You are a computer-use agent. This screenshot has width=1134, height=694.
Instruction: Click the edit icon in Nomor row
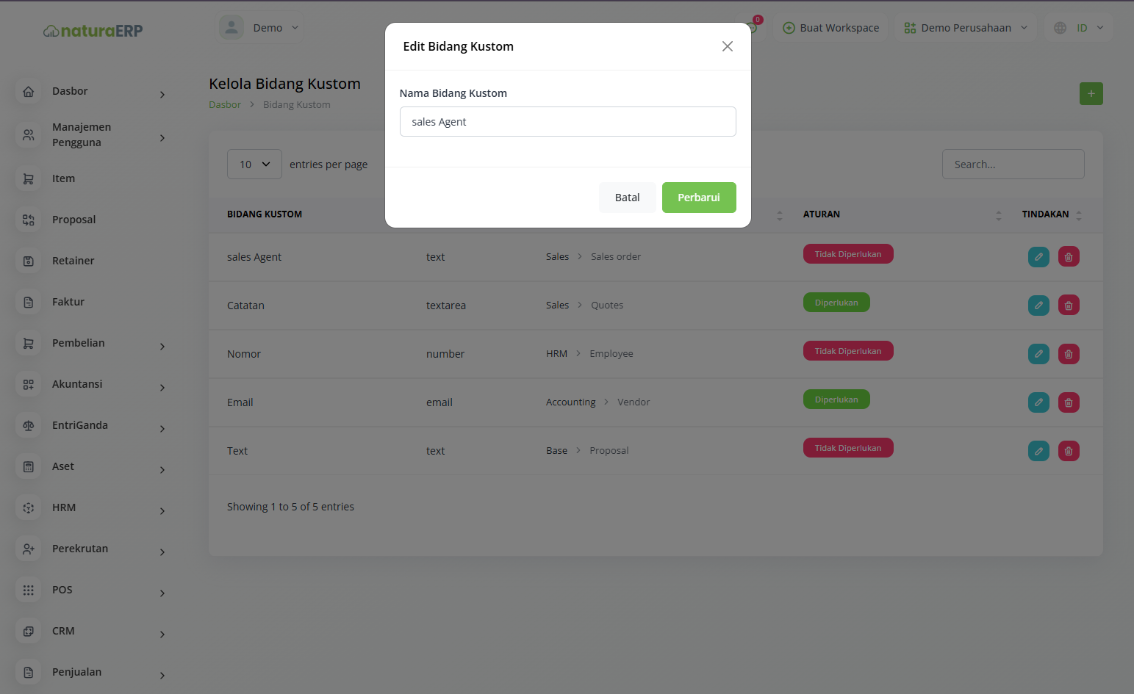1038,354
